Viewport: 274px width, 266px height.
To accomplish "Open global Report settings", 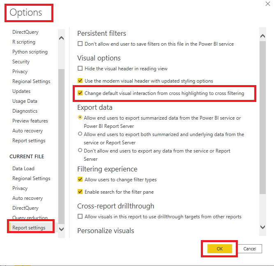I will click(29, 141).
